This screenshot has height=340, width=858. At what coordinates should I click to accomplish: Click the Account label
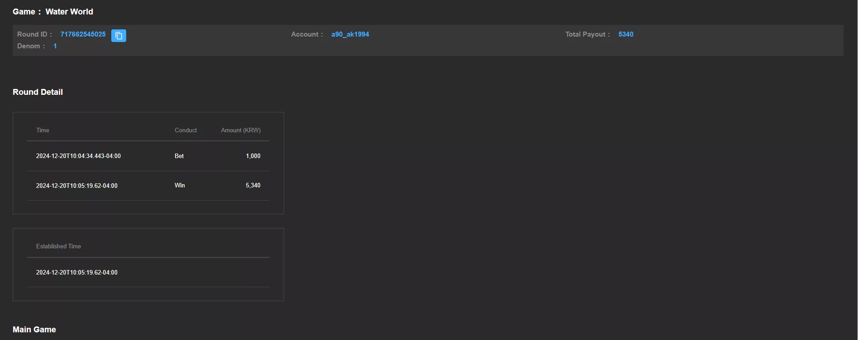pyautogui.click(x=307, y=34)
